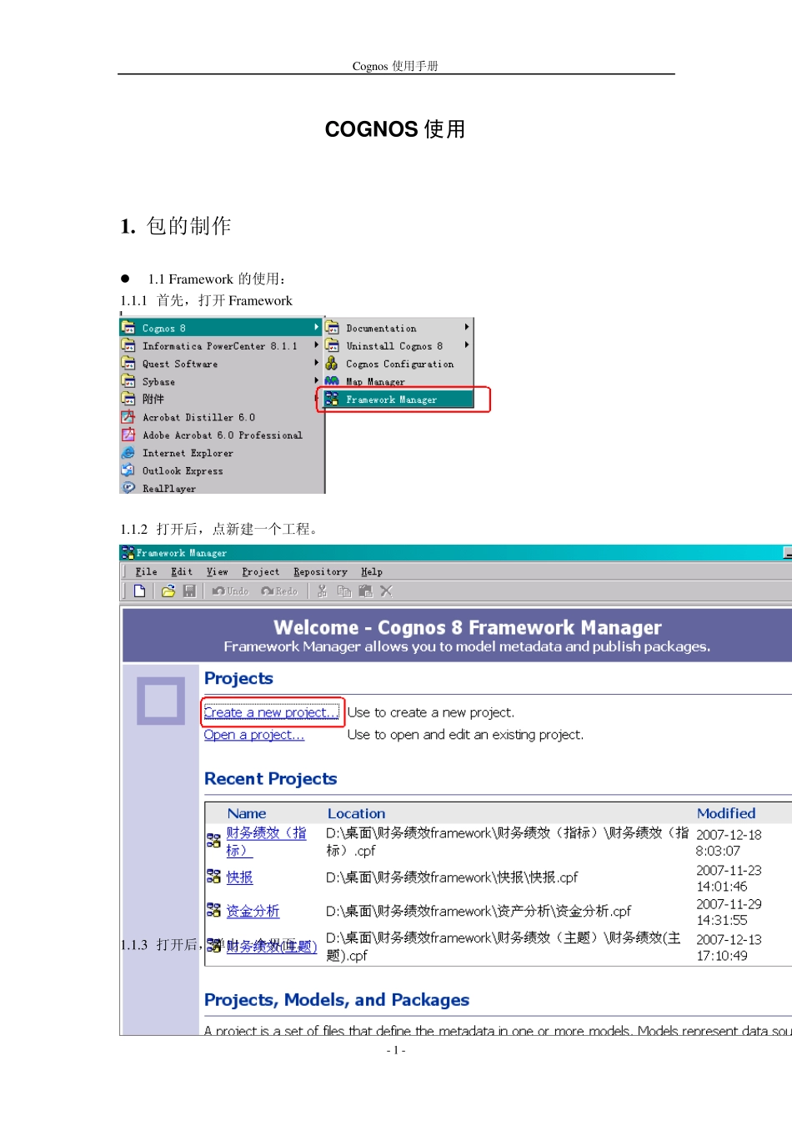Screen dimensions: 792x1121
Task: Click the Acrobat Distiller 6.0 icon
Action: pos(128,417)
